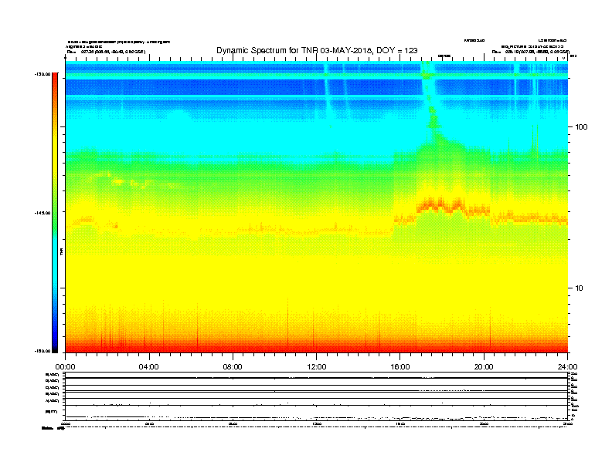Click the 16:00 time axis label
Image resolution: width=612 pixels, height=472 pixels.
coord(400,367)
